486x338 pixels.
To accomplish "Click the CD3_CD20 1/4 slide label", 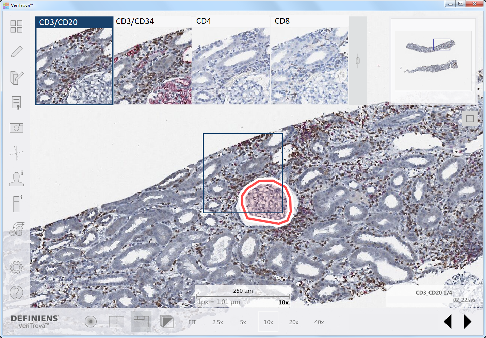I will pyautogui.click(x=434, y=293).
